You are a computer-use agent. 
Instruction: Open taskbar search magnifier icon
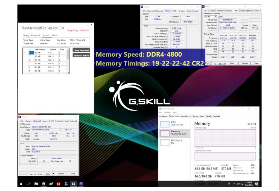[29, 183]
